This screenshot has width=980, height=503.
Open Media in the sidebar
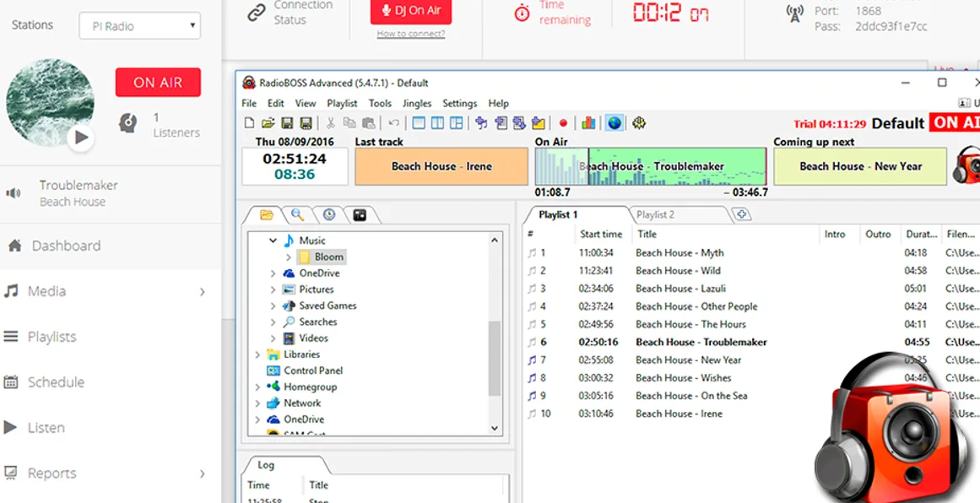click(47, 291)
